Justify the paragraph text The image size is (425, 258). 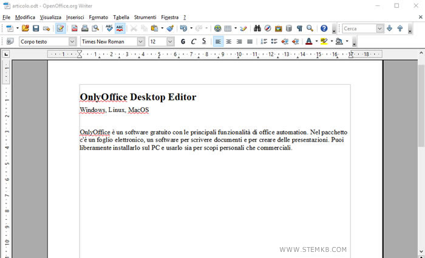250,41
